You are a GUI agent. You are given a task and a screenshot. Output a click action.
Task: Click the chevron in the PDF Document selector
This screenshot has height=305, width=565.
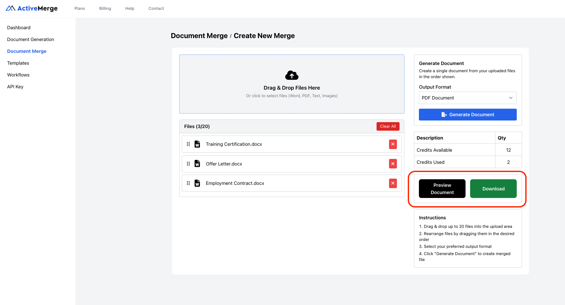point(511,98)
